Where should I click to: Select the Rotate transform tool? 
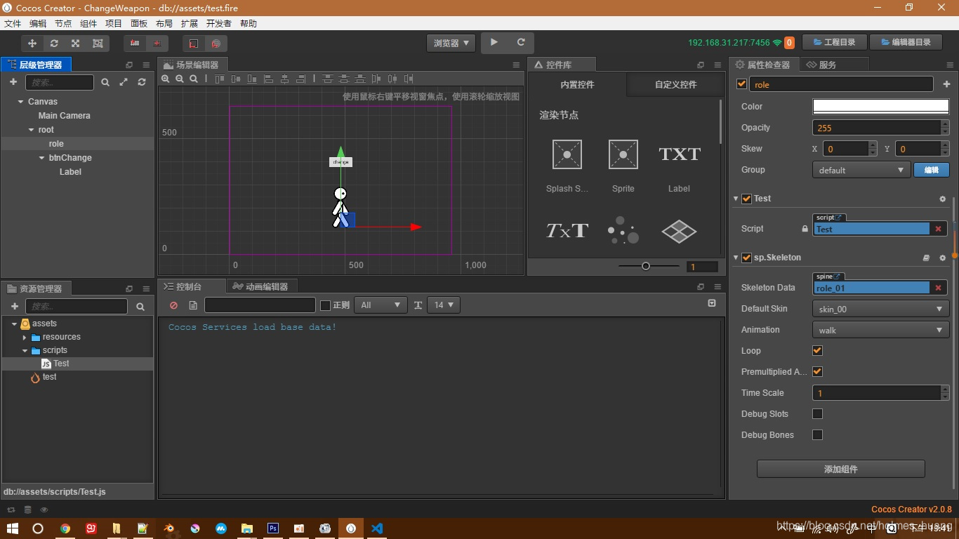[54, 43]
